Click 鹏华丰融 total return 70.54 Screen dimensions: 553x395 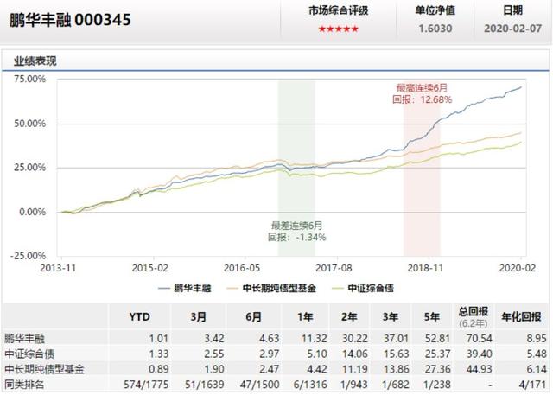[x=479, y=339]
